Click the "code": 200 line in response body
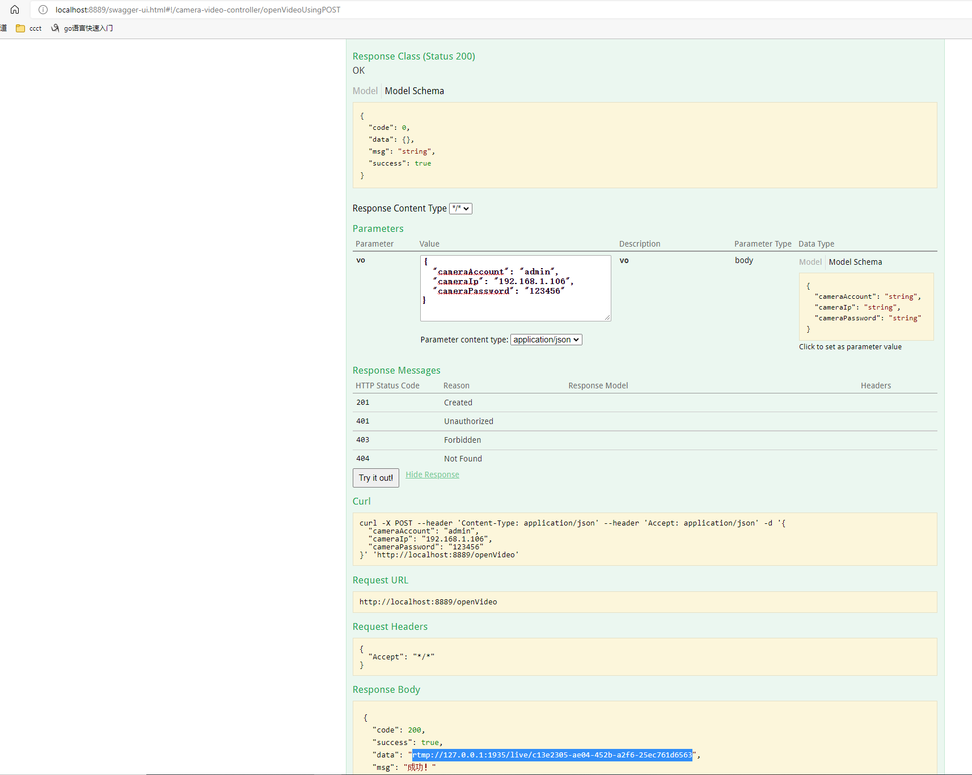Viewport: 972px width, 775px height. [x=399, y=730]
